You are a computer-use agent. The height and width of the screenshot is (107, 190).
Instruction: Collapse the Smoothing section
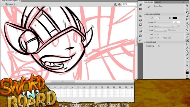[145, 42]
